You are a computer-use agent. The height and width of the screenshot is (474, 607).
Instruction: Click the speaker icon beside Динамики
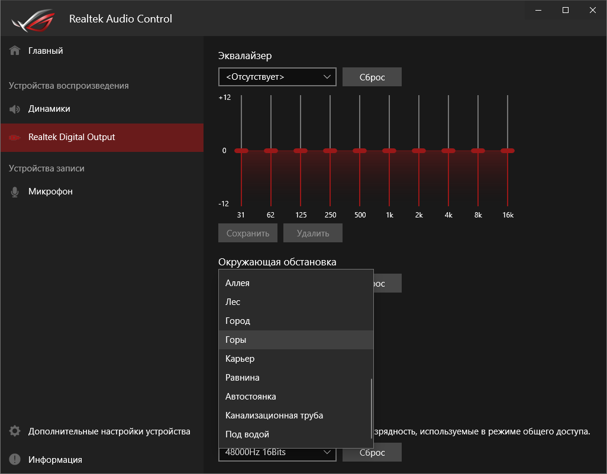tap(15, 109)
